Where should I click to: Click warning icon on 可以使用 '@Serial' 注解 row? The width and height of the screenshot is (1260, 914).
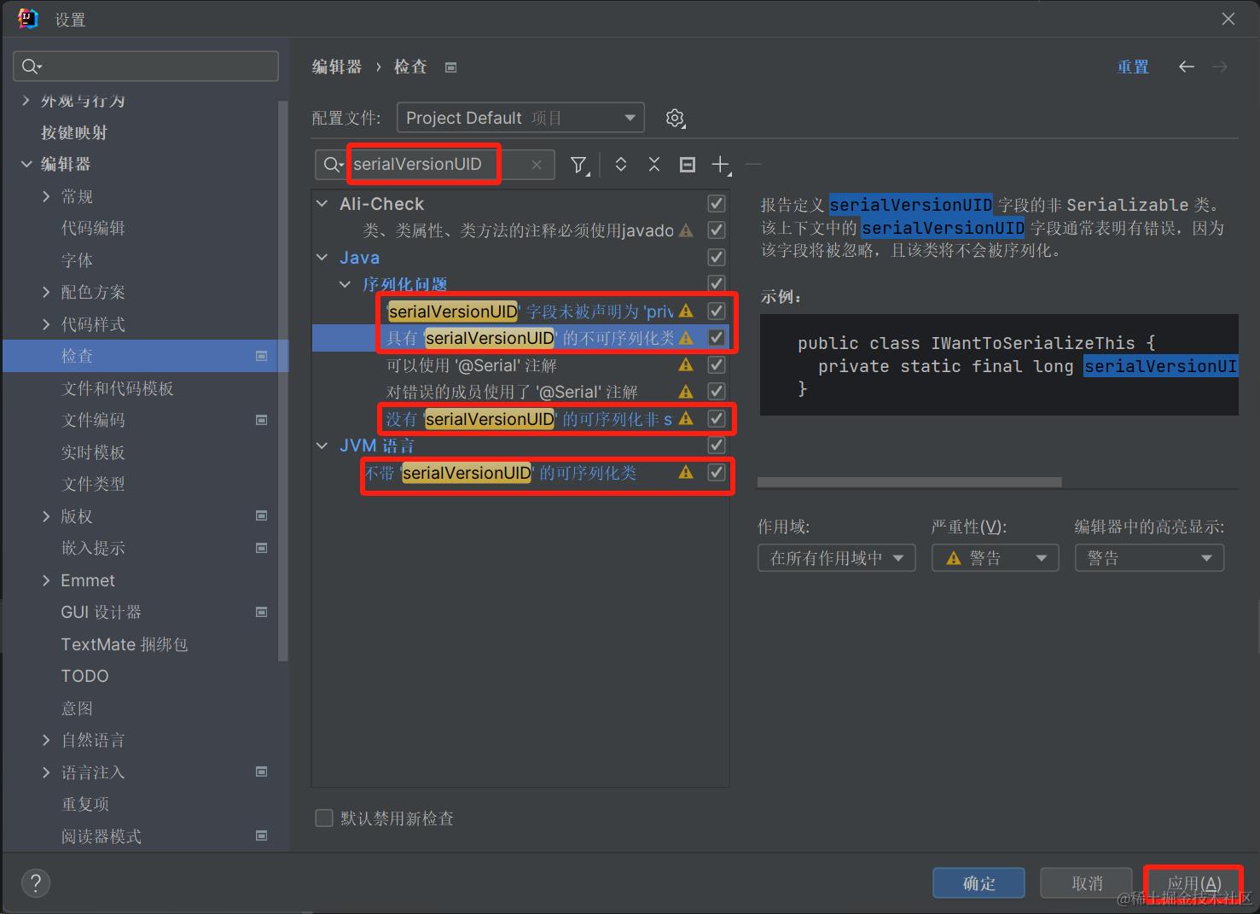tap(686, 365)
